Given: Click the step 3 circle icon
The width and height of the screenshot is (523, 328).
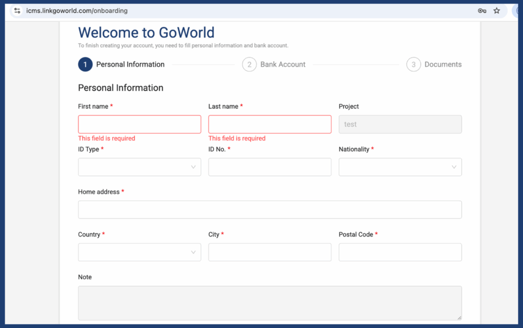Looking at the screenshot, I should [414, 65].
